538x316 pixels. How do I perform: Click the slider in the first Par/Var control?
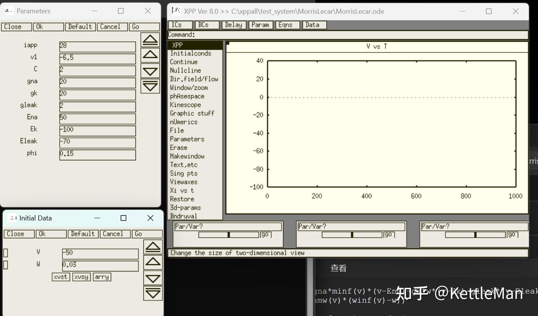(228, 235)
